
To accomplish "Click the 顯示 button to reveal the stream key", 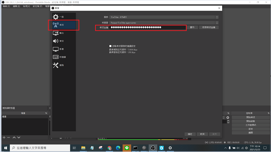I will pos(192,27).
